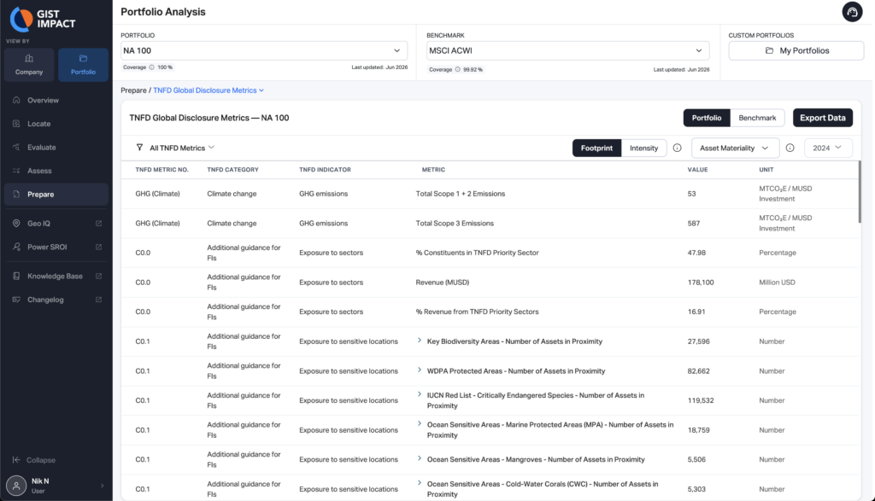
Task: Open My Portfolios
Action: [796, 50]
